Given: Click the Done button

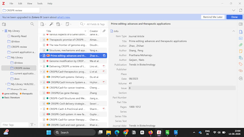Looking at the screenshot, I should [x=234, y=17].
